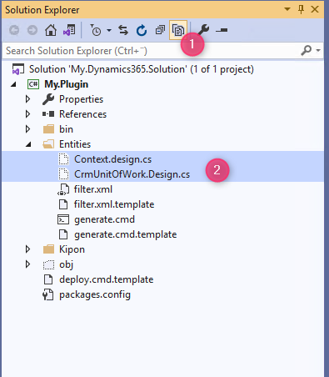Click the Kipon folder icon
The image size is (329, 377).
pyautogui.click(x=48, y=249)
